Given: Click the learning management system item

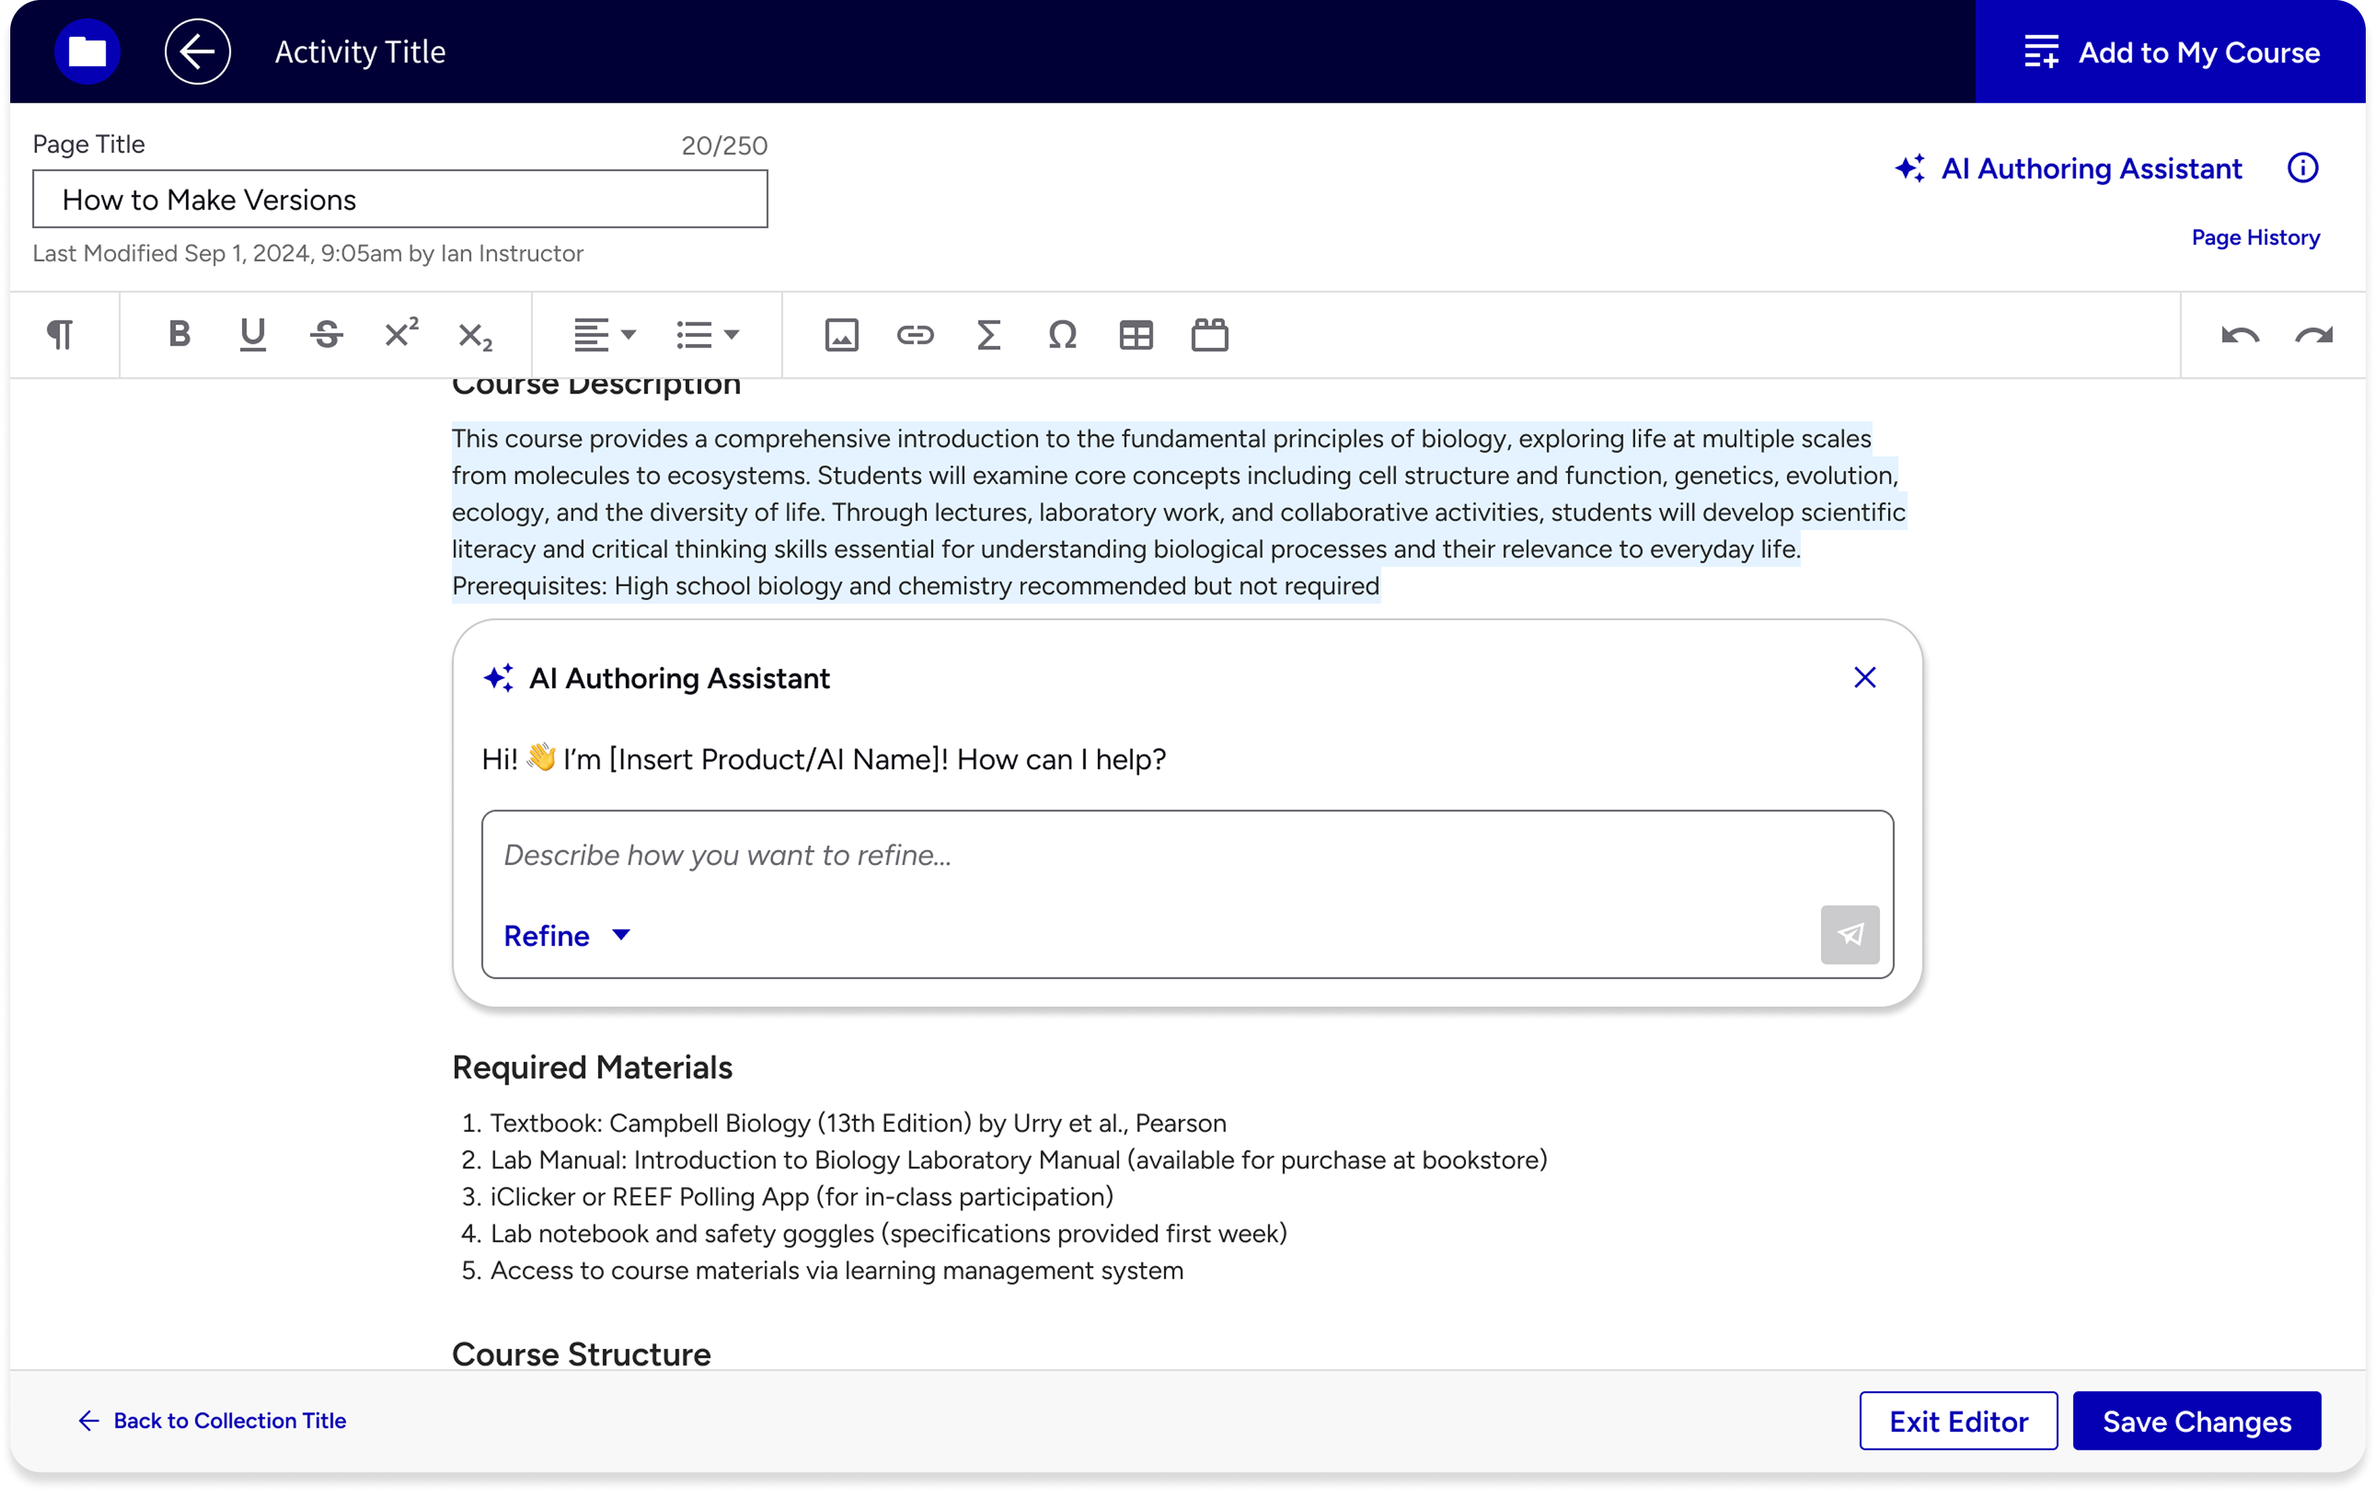Looking at the screenshot, I should [836, 1270].
